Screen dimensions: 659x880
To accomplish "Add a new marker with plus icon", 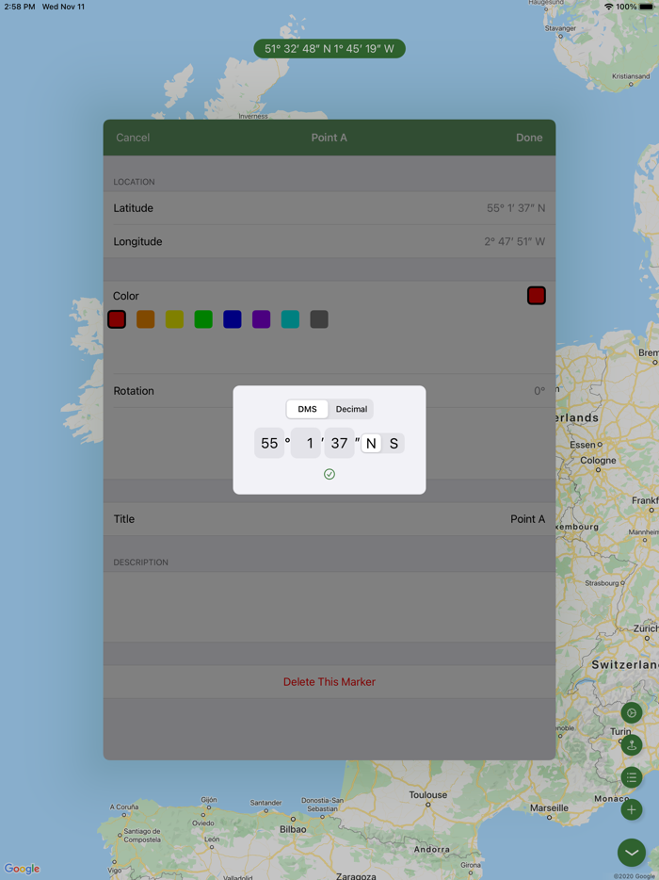I will click(x=632, y=810).
